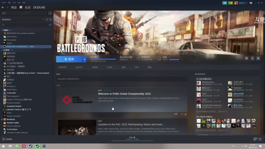This screenshot has height=149, width=265.
Task: Click the bottom download progress bar
Action: pos(132,140)
